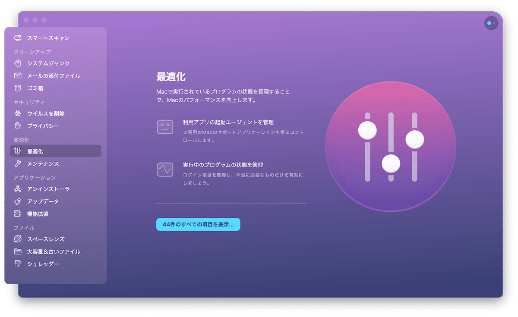This screenshot has height=317, width=518.
Task: Select アップデータ in sidebar
Action: pos(56,201)
